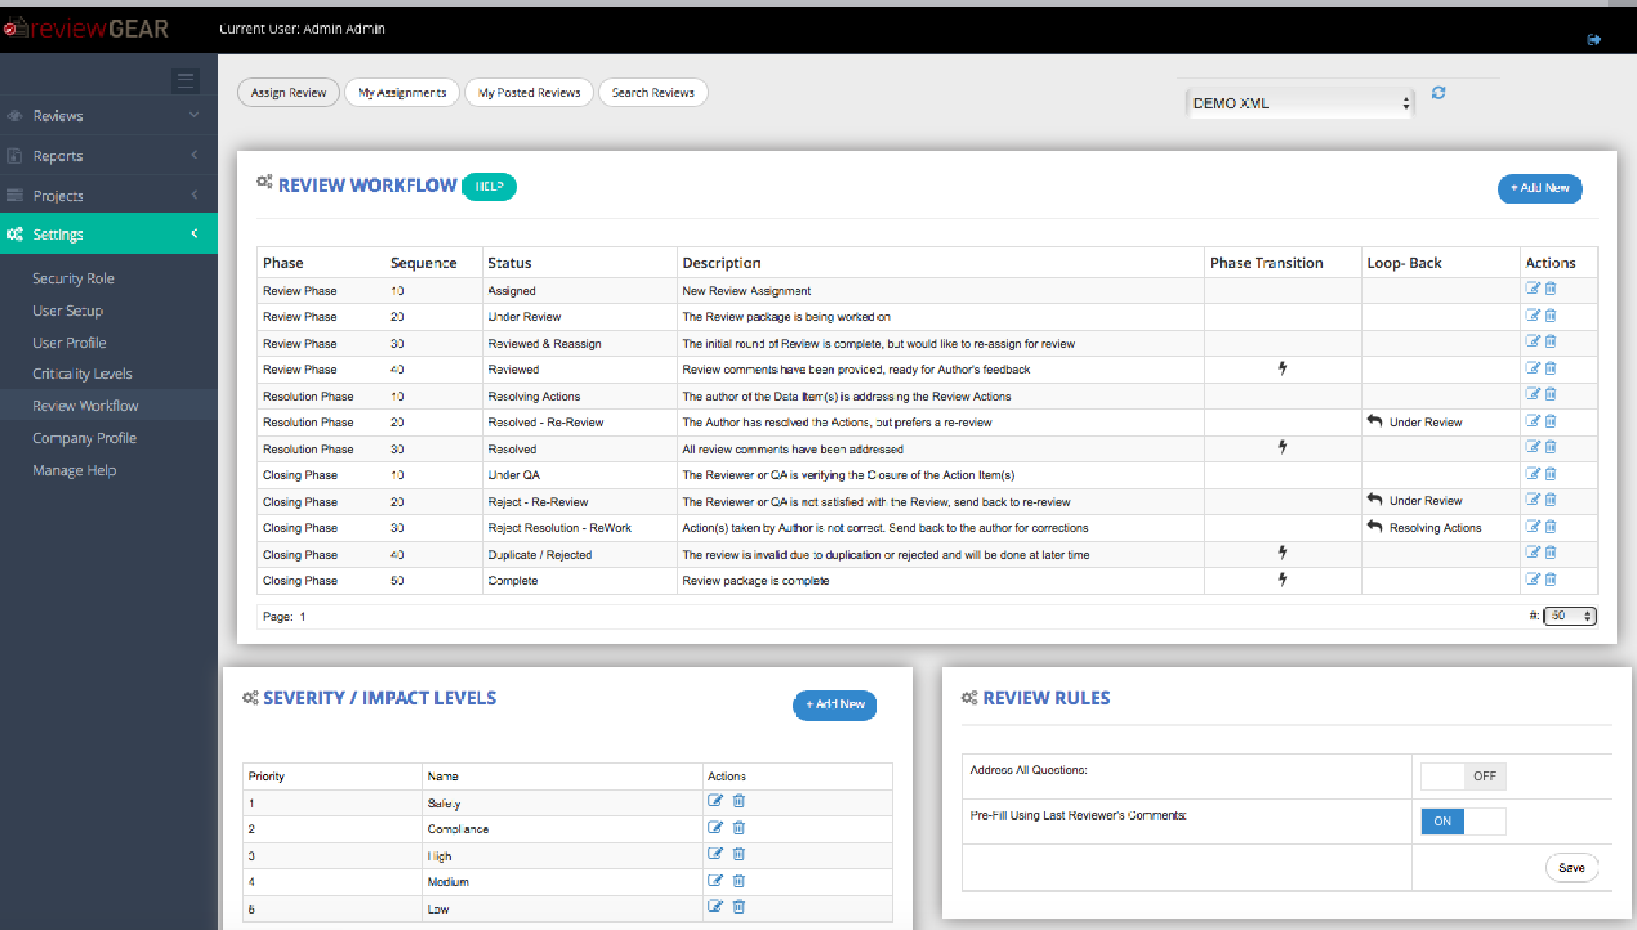Add new severity / impact level
The width and height of the screenshot is (1637, 930).
pyautogui.click(x=835, y=704)
